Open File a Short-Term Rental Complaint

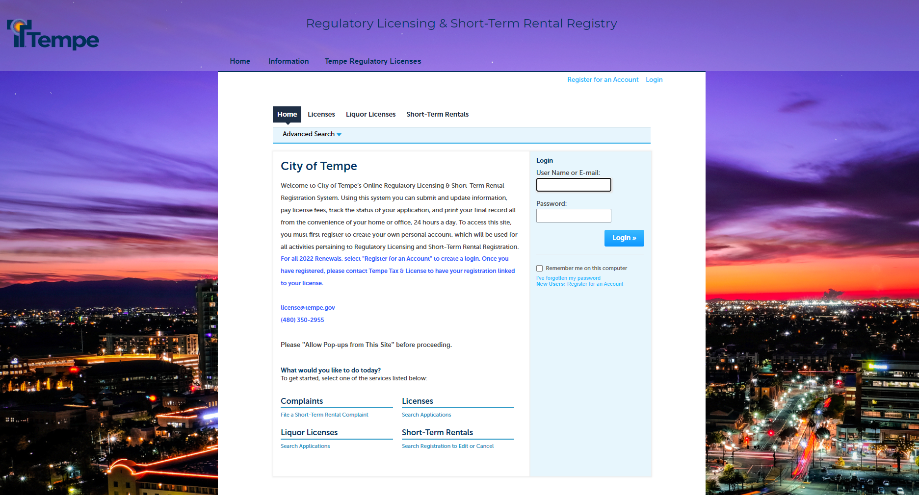point(324,415)
